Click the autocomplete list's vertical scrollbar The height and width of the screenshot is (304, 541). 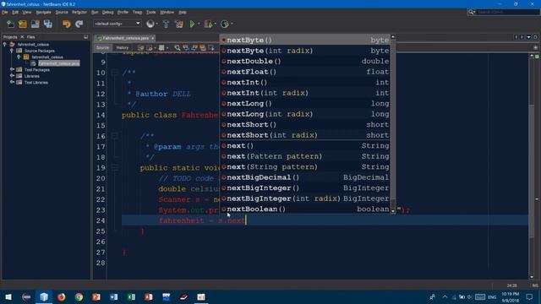[x=393, y=124]
